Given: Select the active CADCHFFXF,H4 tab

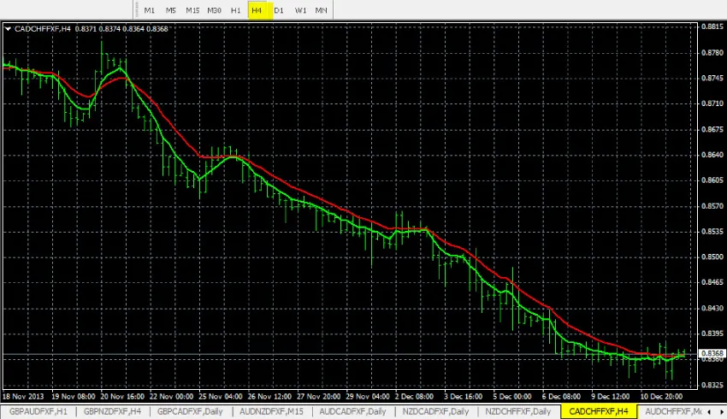Looking at the screenshot, I should coord(599,411).
